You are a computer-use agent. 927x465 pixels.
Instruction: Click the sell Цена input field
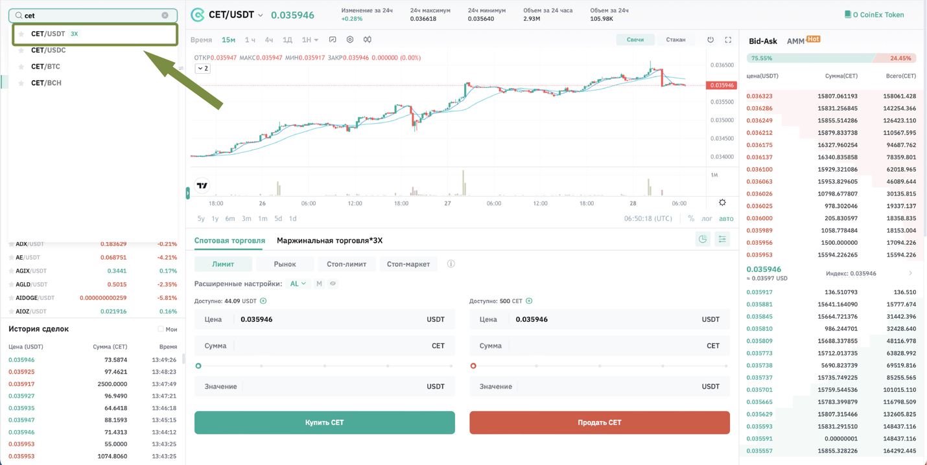600,319
